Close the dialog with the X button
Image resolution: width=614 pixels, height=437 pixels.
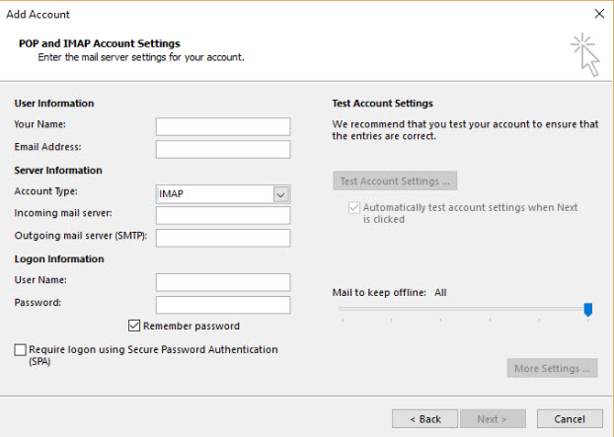[598, 14]
